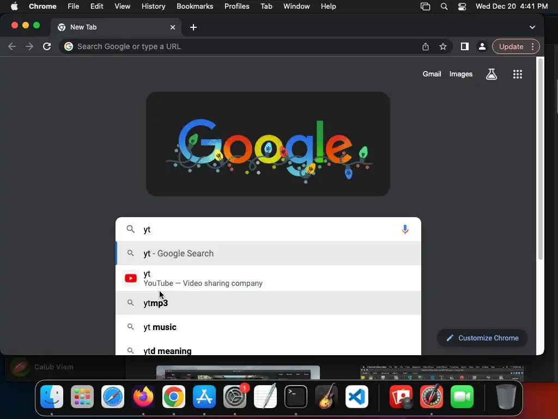
Task: Click the date and time in menu bar
Action: click(x=511, y=6)
